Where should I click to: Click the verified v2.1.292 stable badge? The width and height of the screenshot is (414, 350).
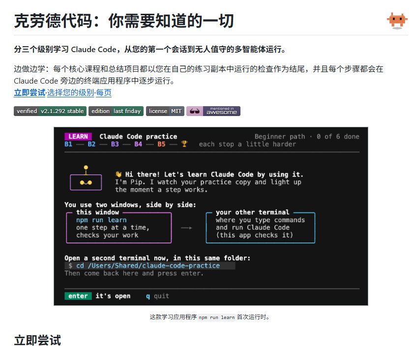click(x=50, y=111)
